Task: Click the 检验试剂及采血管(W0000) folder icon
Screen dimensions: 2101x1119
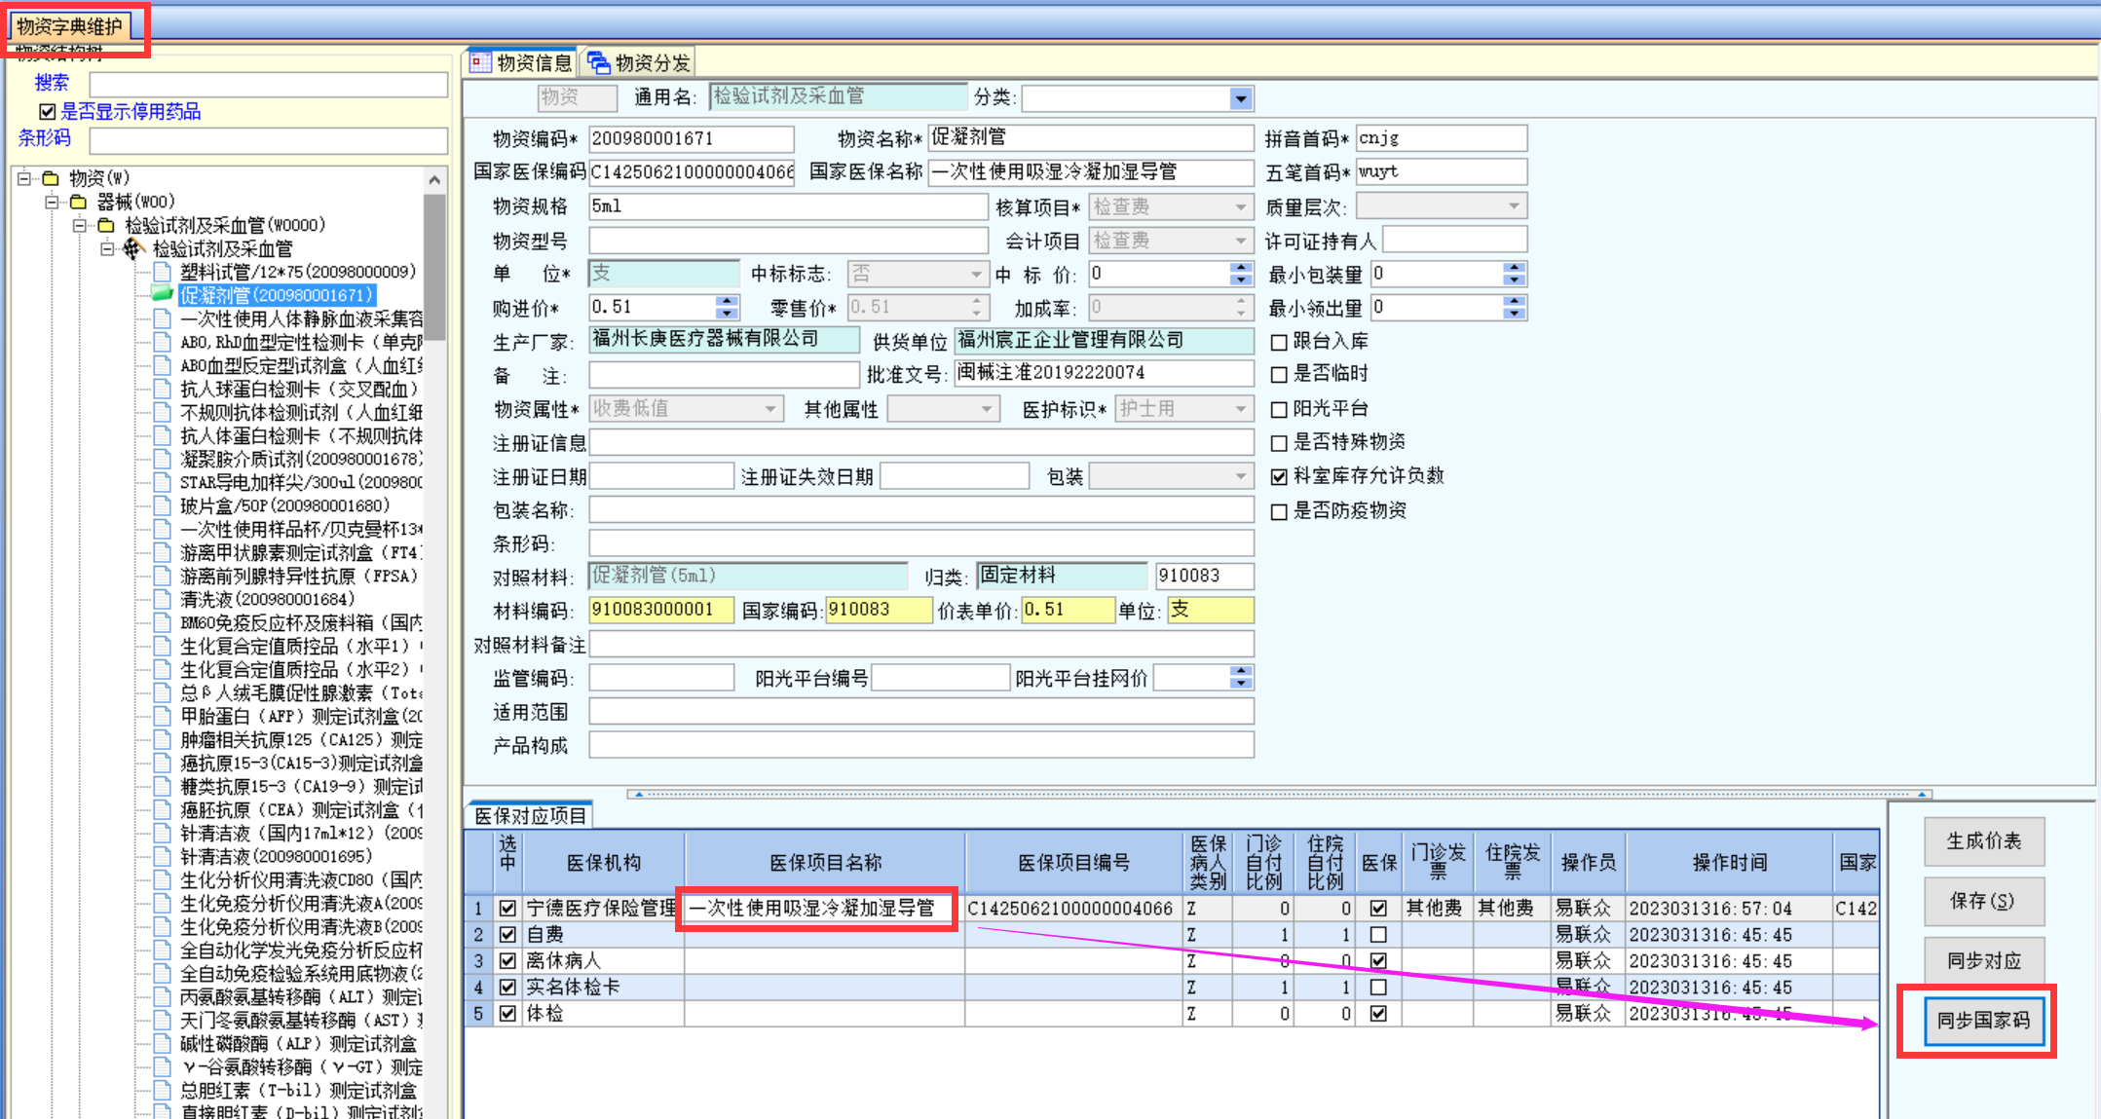Action: pos(106,225)
